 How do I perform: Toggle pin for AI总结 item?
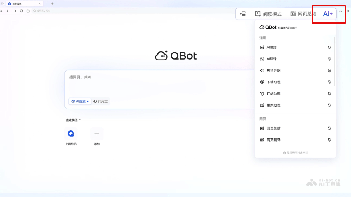pyautogui.click(x=329, y=48)
